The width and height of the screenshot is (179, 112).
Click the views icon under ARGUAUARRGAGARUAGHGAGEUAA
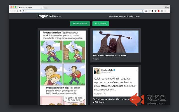pyautogui.click(x=93, y=59)
